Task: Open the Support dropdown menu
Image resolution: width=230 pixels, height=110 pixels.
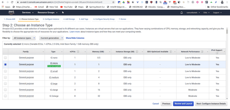Action: 217,13
